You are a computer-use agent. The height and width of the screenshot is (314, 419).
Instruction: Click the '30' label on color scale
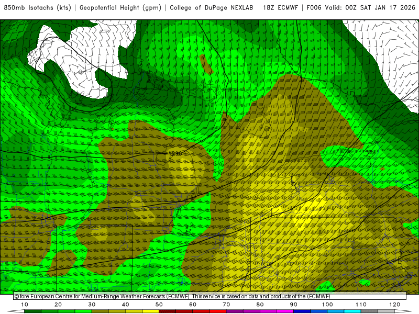click(92, 305)
